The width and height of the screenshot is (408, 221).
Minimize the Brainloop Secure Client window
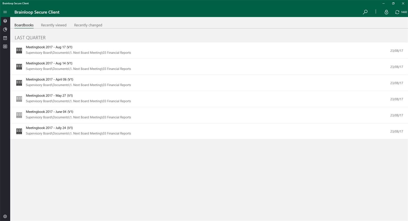(x=384, y=3)
